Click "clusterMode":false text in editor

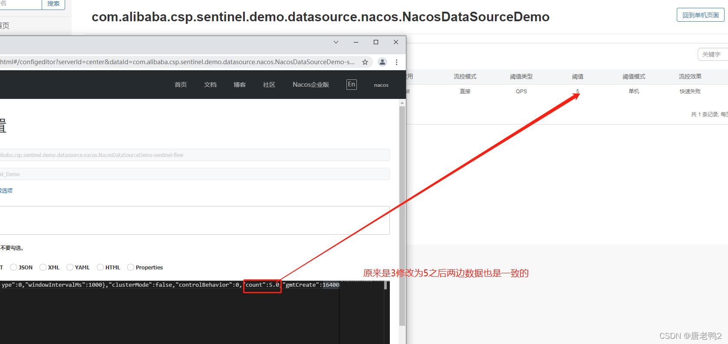click(x=141, y=285)
